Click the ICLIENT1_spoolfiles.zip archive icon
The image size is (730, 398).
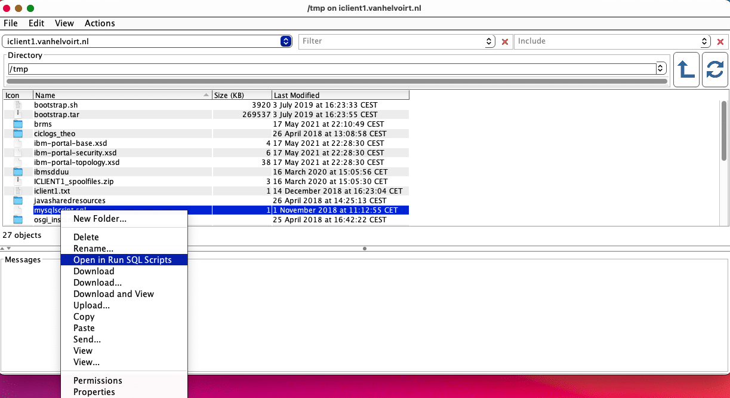click(18, 182)
